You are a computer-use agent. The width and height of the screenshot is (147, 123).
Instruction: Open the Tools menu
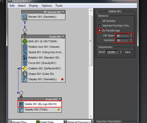click(x=59, y=6)
